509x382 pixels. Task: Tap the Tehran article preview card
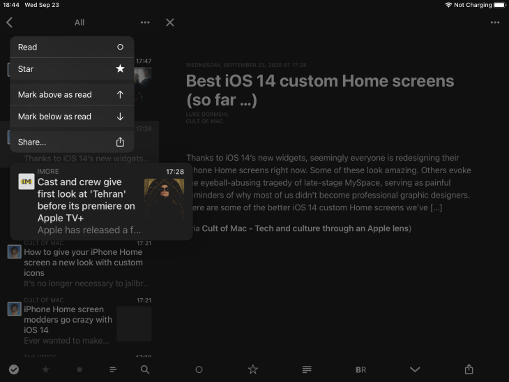pos(101,202)
